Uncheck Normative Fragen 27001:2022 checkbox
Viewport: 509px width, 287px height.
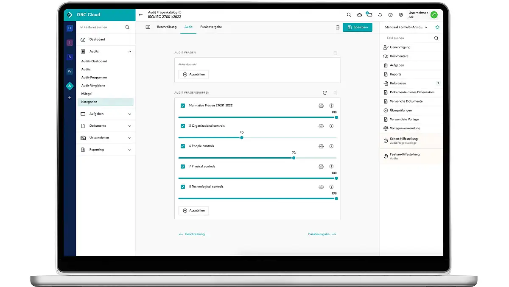point(183,106)
